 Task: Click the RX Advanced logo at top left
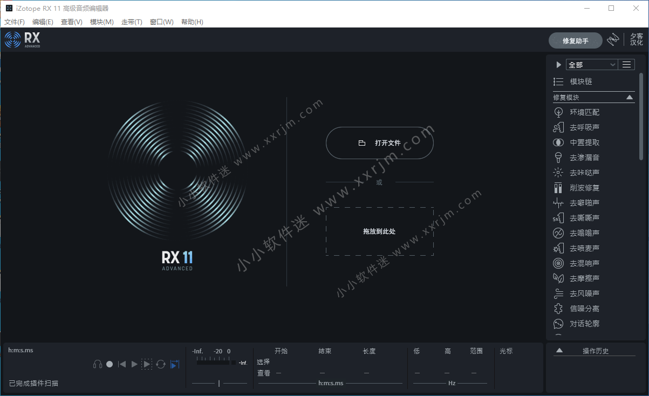pyautogui.click(x=23, y=39)
